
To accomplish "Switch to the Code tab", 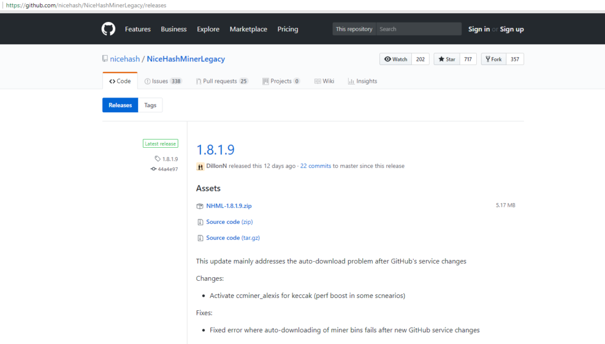I will coord(120,81).
